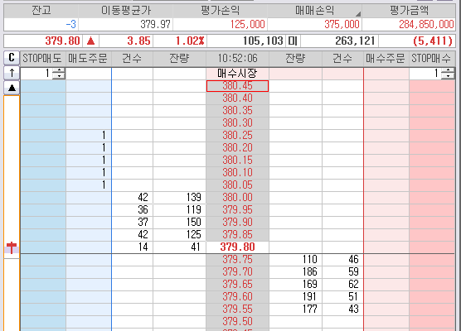Click the bid quantity 110 at 379.75
This screenshot has width=461, height=331.
(295, 259)
